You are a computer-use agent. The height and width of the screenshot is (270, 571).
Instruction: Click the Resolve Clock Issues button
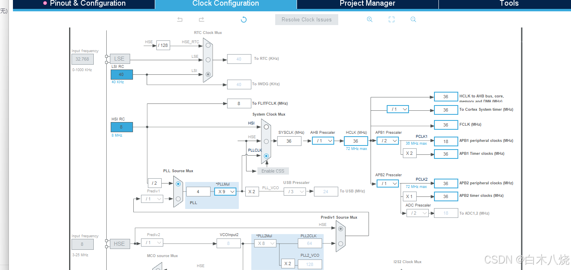pos(306,19)
